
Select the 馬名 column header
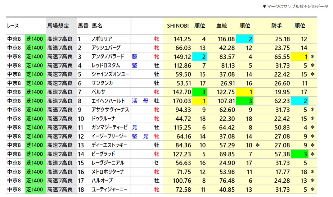tap(97, 26)
